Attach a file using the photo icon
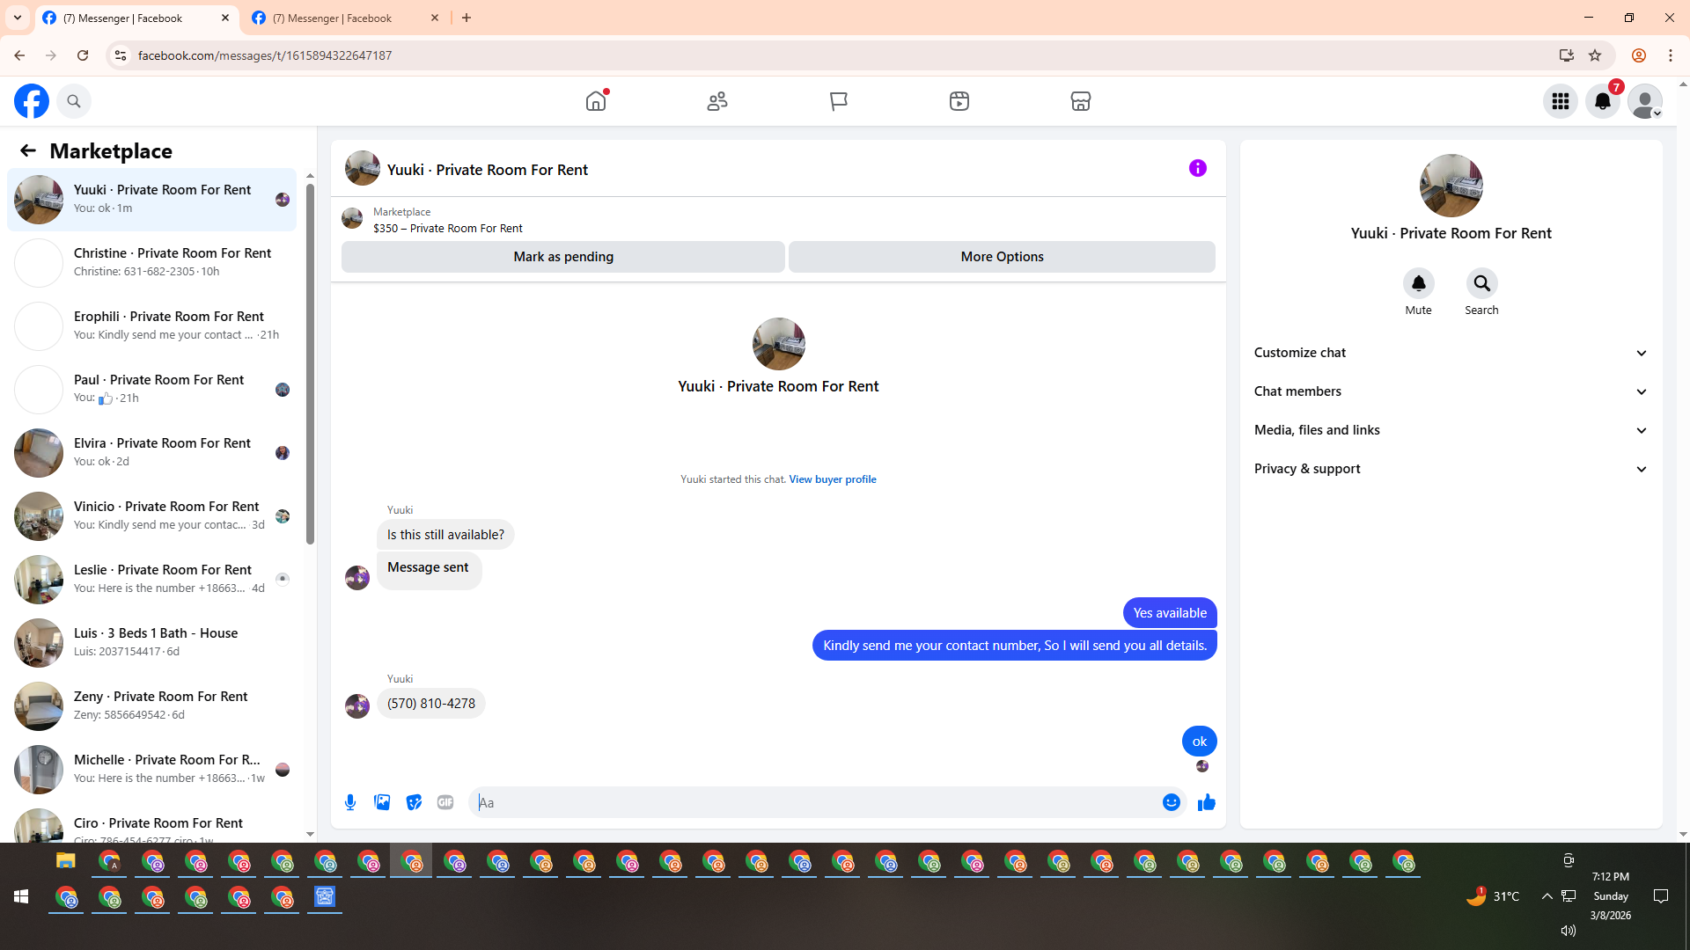The height and width of the screenshot is (950, 1690). (x=382, y=802)
